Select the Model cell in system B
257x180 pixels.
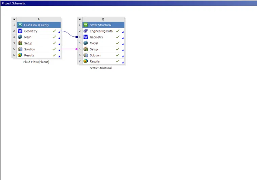click(x=103, y=43)
